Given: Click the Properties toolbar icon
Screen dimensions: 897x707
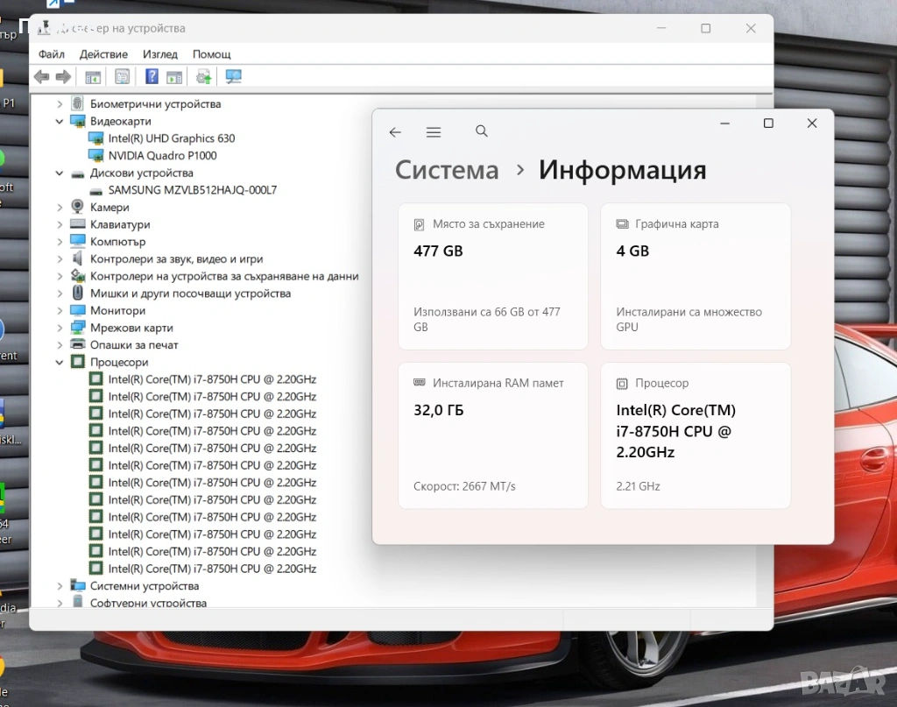Looking at the screenshot, I should tap(122, 77).
